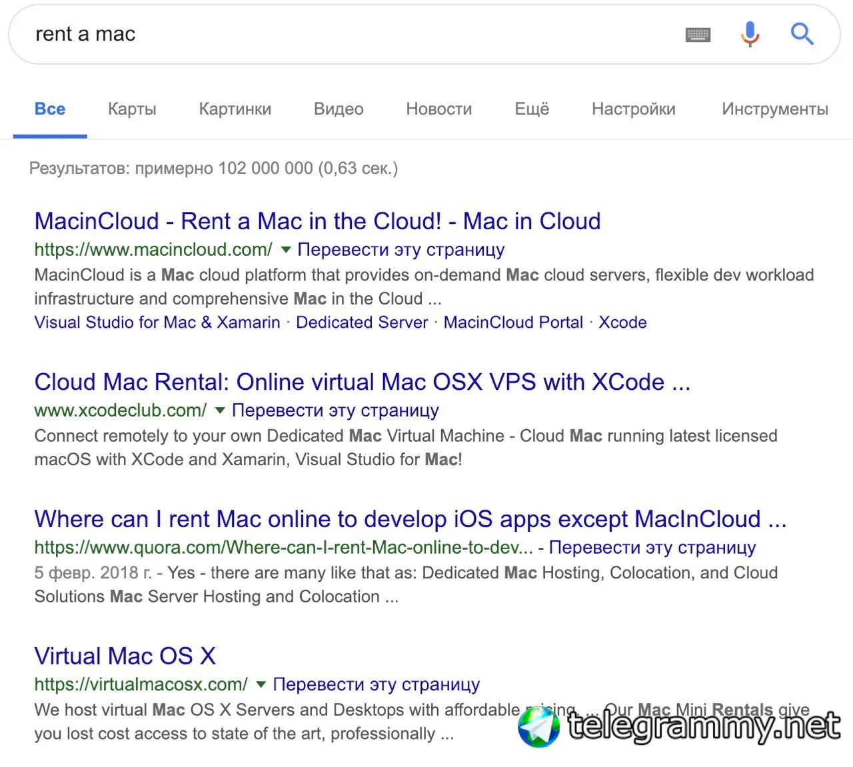Expand the Ещё menu
The height and width of the screenshot is (767, 853).
[x=532, y=109]
